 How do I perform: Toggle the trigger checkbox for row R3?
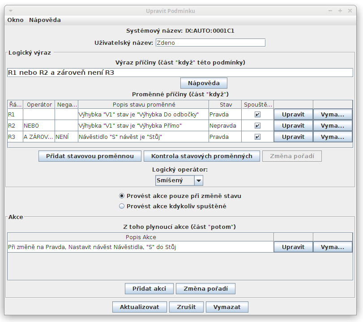point(257,137)
